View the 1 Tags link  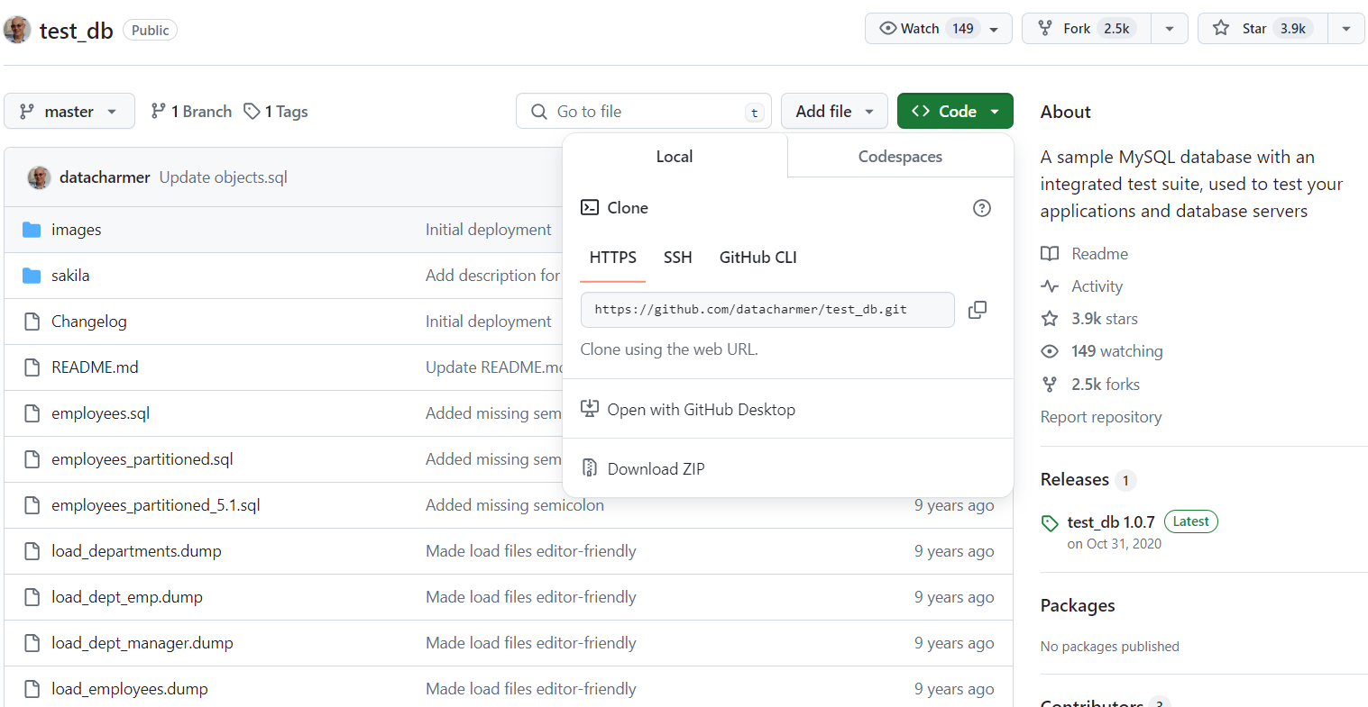276,112
